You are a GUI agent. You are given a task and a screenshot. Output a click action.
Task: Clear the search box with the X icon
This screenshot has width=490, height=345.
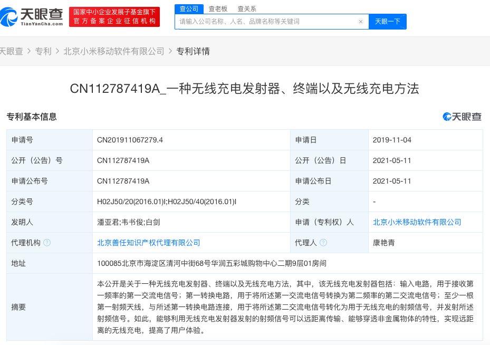coord(361,22)
